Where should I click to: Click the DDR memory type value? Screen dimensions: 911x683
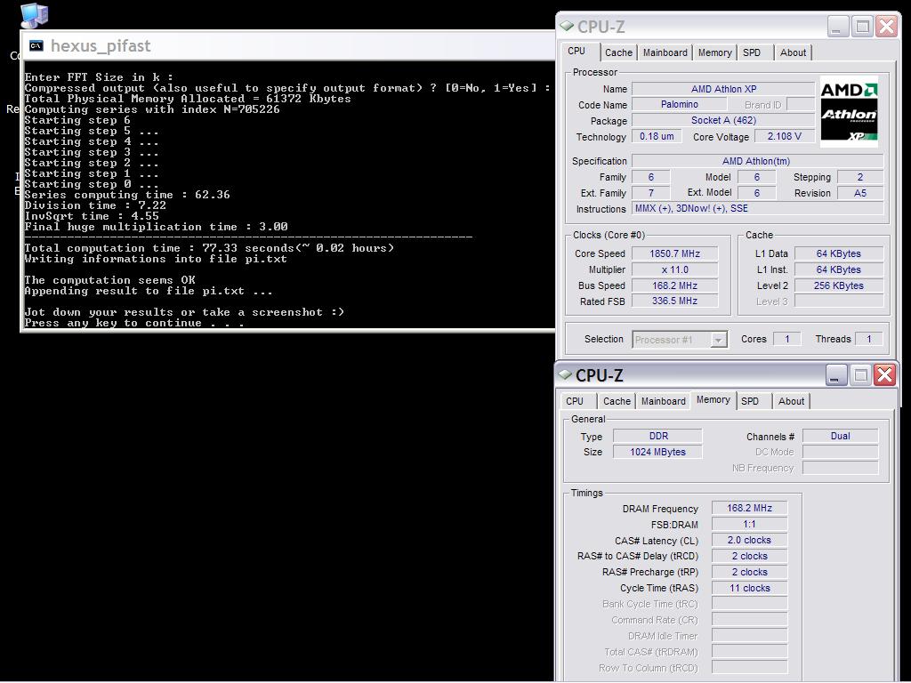(657, 436)
